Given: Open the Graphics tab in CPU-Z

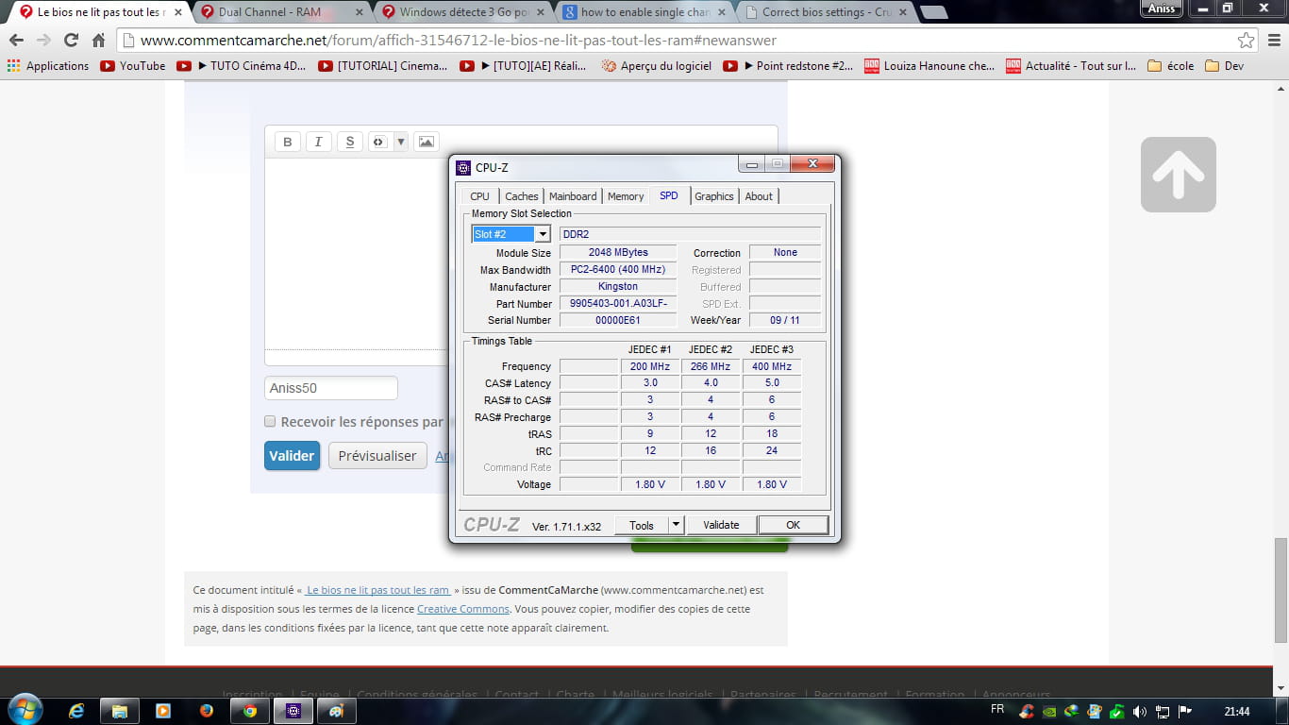Looking at the screenshot, I should coord(714,196).
